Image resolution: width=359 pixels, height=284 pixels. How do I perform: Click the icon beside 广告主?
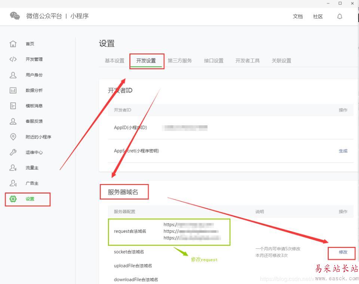(13, 183)
